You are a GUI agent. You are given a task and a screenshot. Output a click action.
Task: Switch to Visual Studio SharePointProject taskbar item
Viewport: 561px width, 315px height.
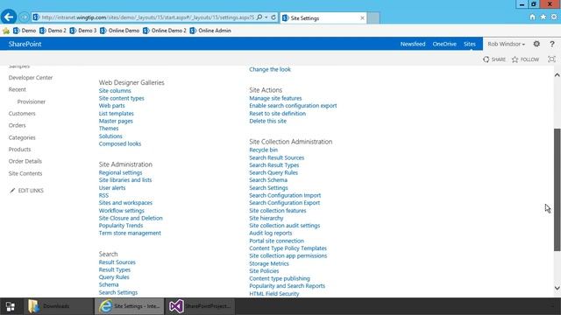pos(201,306)
